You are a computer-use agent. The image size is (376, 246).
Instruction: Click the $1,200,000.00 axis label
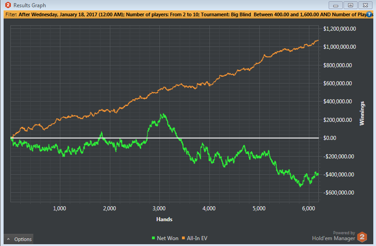[340, 29]
